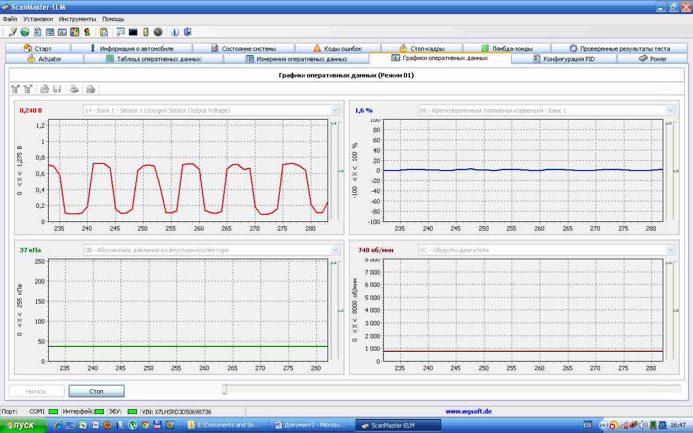693x433 pixels.
Task: Click the clipboard report icon in toolbar
Action: (x=104, y=32)
